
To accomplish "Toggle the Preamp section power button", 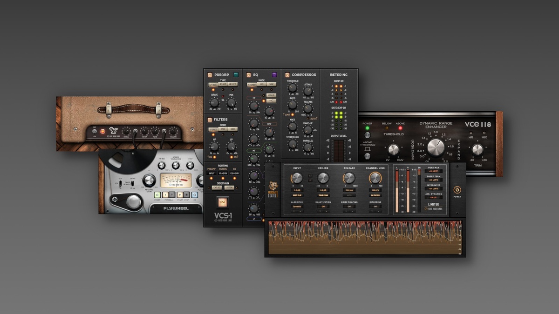I will point(210,74).
